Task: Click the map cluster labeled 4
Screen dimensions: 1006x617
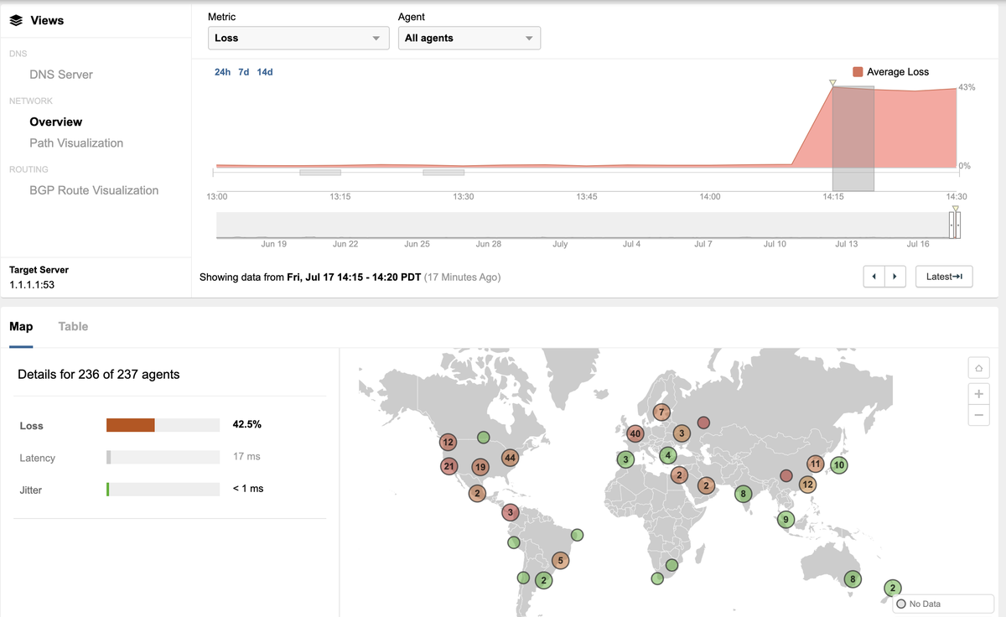Action: click(667, 455)
